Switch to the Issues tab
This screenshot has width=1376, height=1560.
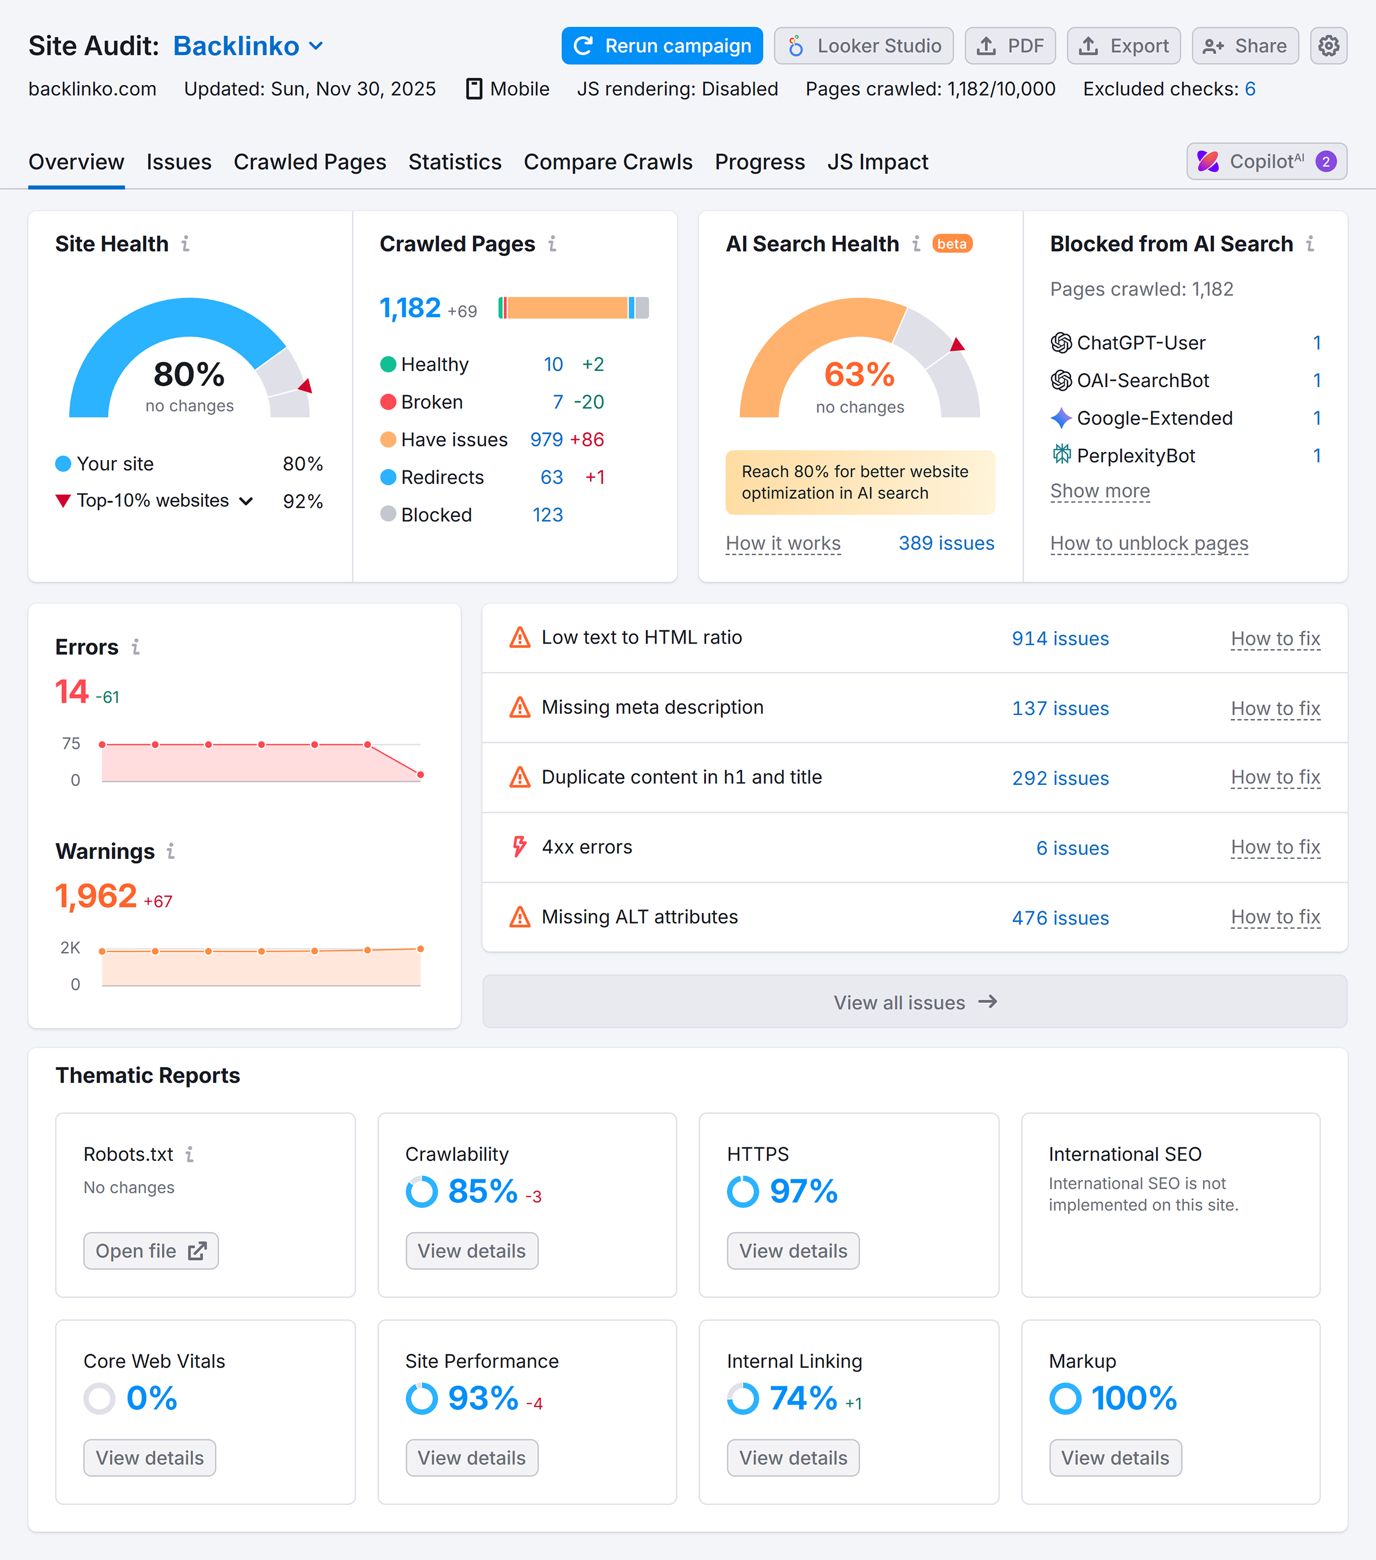pyautogui.click(x=178, y=162)
